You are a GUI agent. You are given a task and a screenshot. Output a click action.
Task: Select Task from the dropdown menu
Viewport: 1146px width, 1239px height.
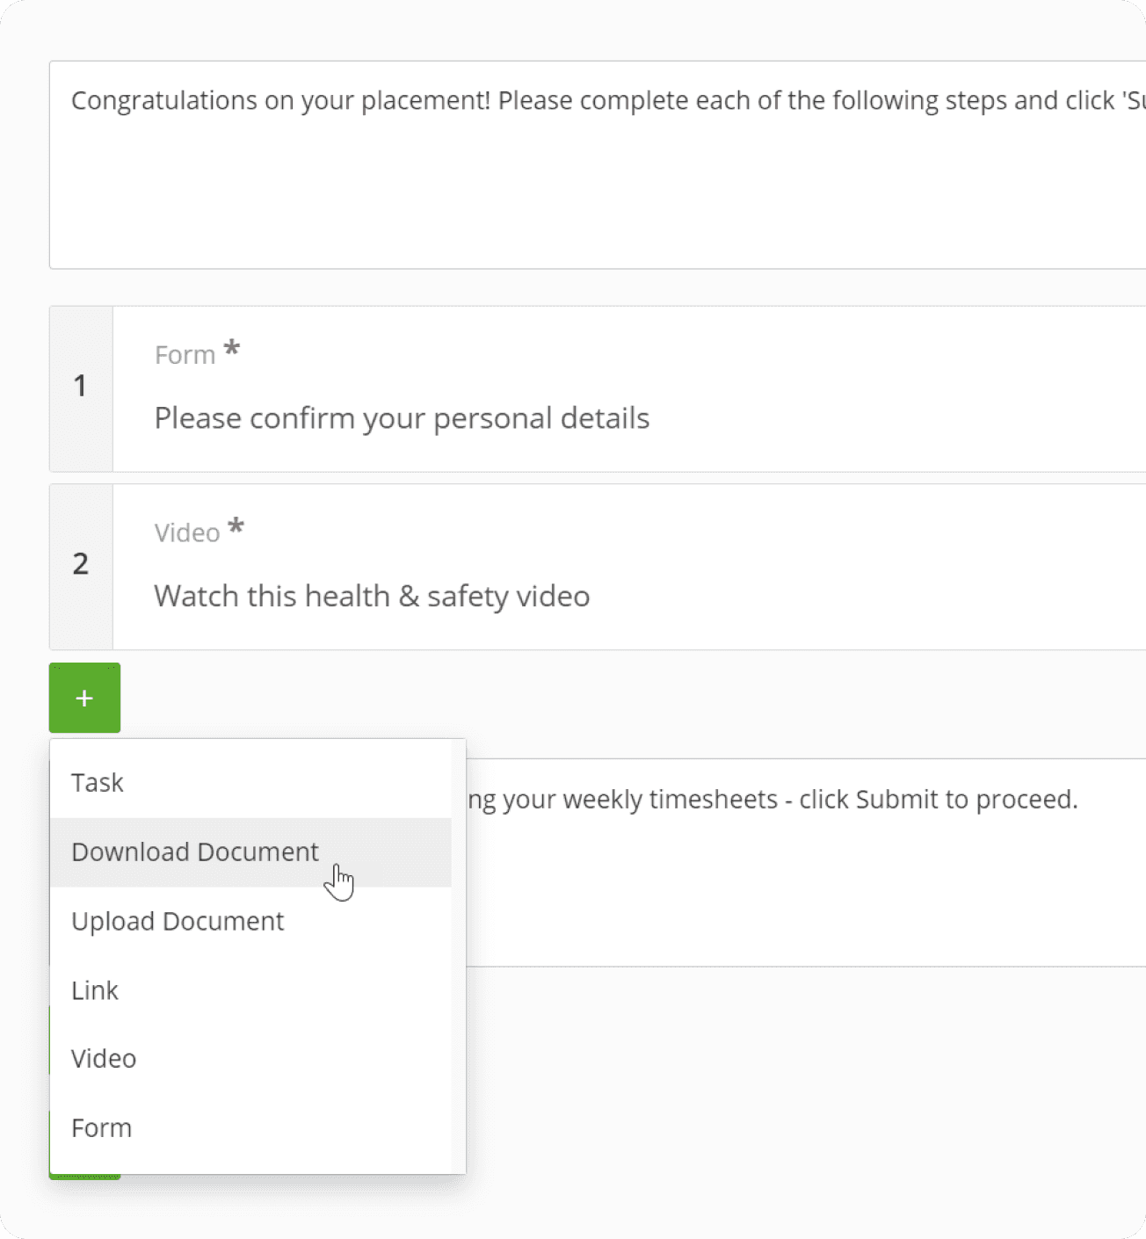(x=250, y=783)
